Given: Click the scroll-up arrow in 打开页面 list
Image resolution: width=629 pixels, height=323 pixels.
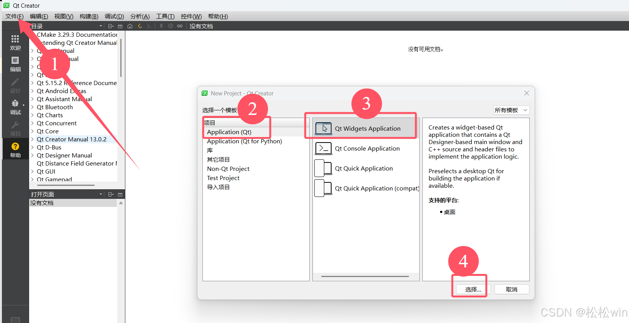Looking at the screenshot, I should point(121,203).
